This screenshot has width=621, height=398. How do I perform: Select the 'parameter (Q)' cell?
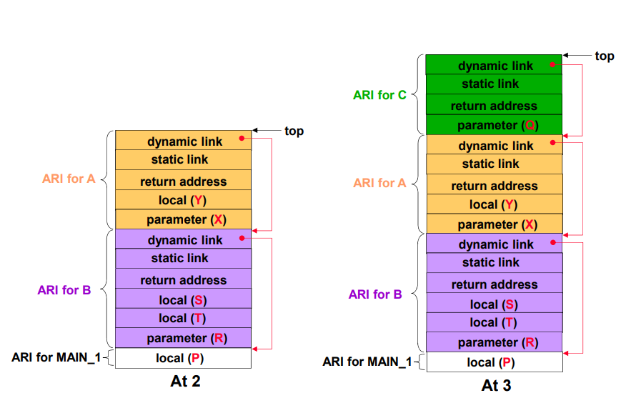click(x=494, y=125)
